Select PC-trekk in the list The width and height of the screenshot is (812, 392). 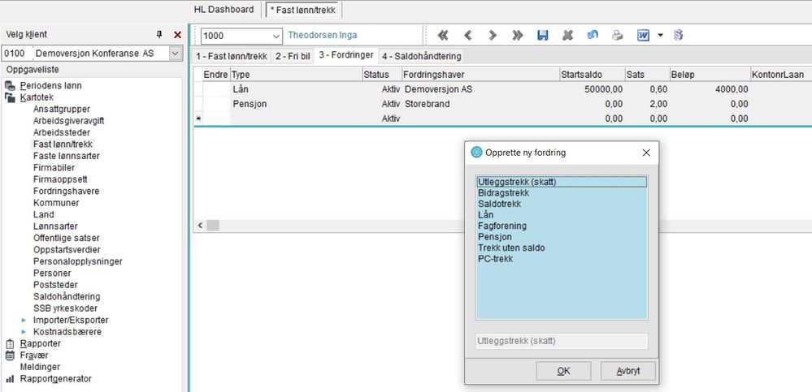[562, 259]
